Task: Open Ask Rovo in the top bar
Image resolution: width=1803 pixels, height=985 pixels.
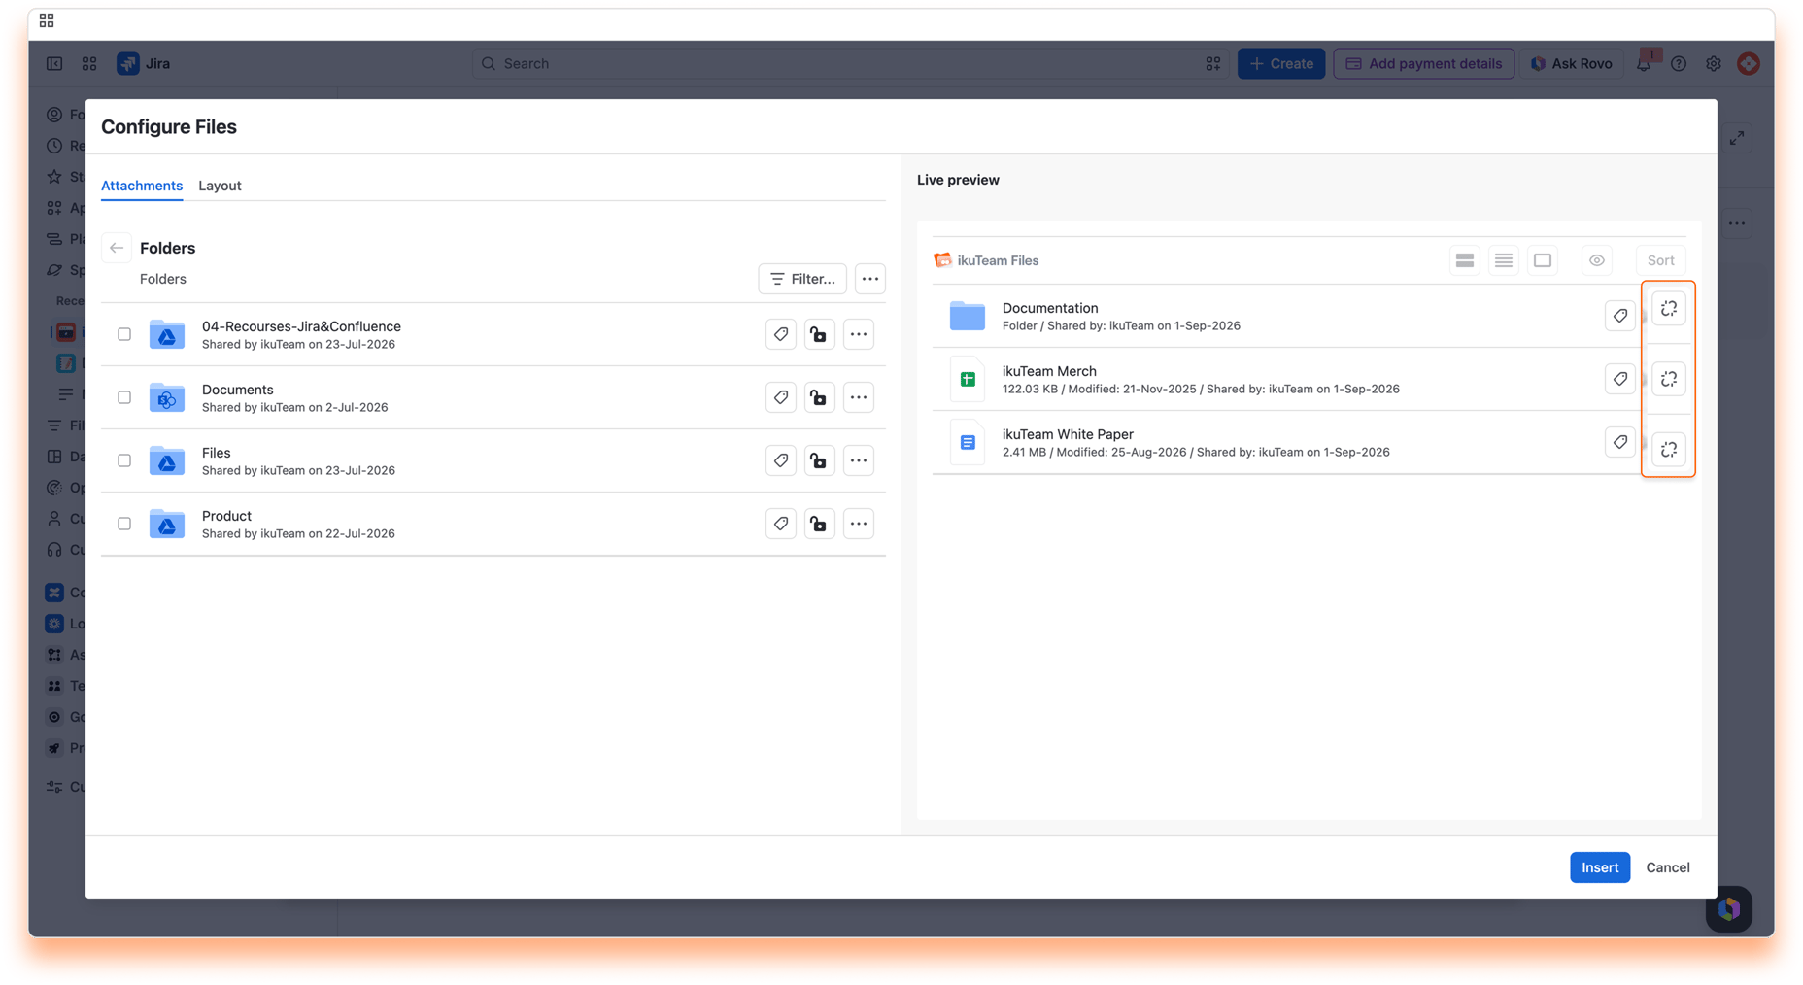Action: pyautogui.click(x=1571, y=63)
